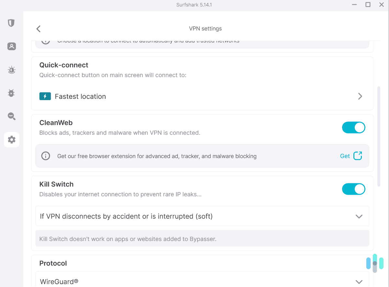This screenshot has width=389, height=287.
Task: Open trusted networks info banner
Action: 45,40
